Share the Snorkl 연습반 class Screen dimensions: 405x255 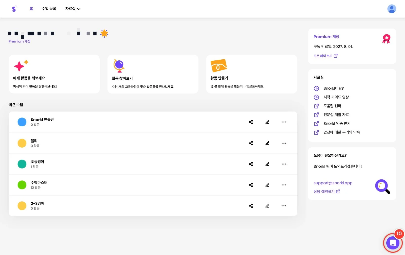point(251,122)
